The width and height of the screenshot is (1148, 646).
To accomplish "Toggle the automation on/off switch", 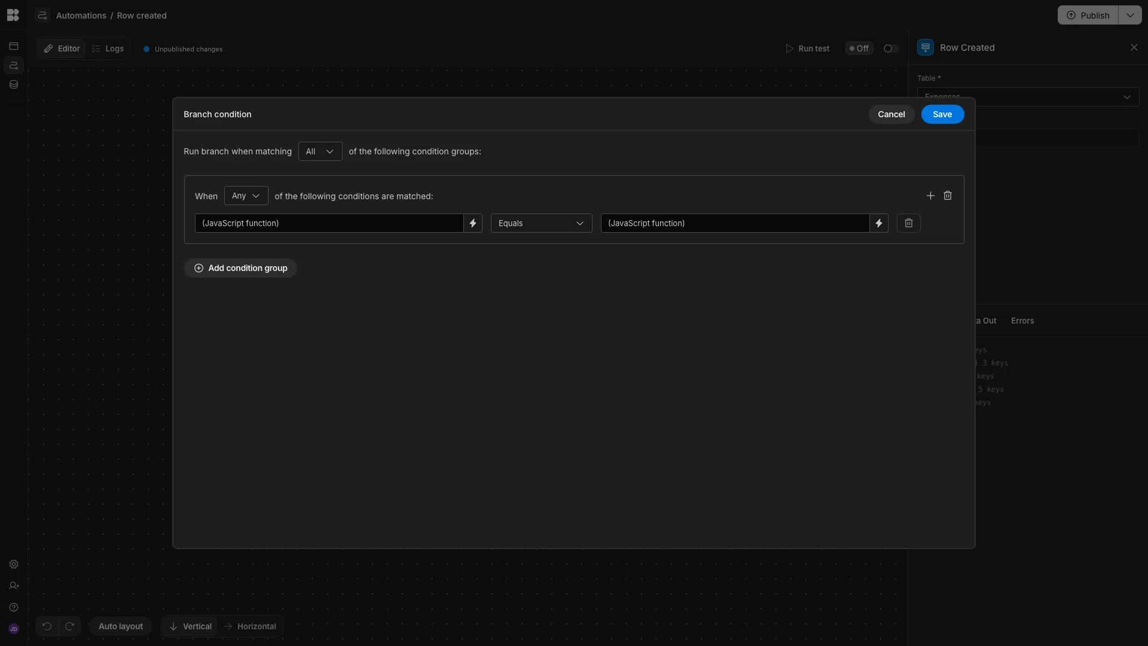I will 890,48.
